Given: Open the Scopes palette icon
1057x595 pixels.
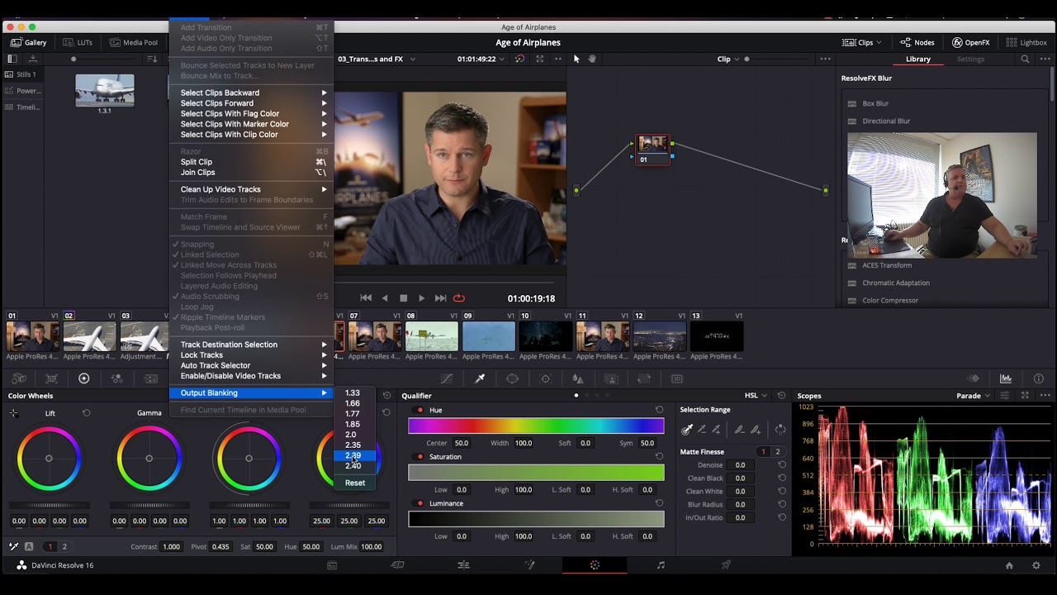Looking at the screenshot, I should click(1006, 378).
